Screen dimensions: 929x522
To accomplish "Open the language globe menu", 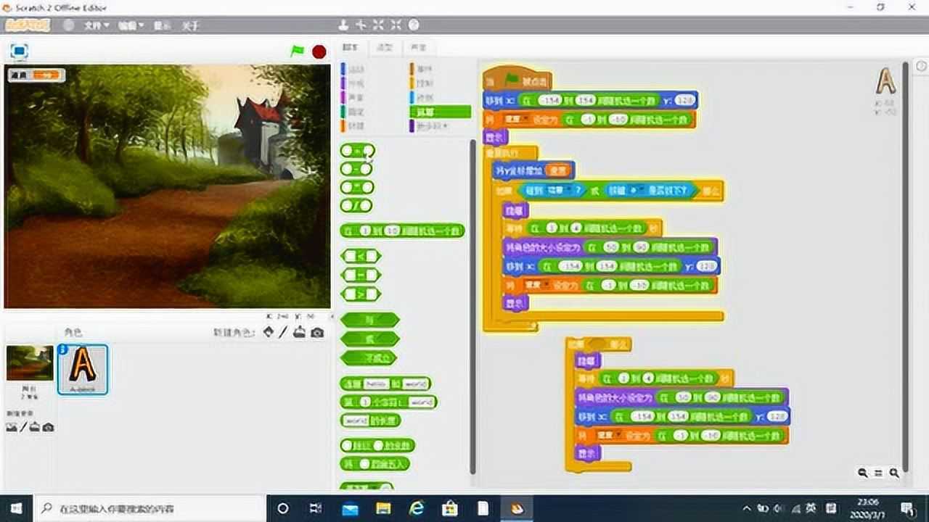I will tap(69, 25).
